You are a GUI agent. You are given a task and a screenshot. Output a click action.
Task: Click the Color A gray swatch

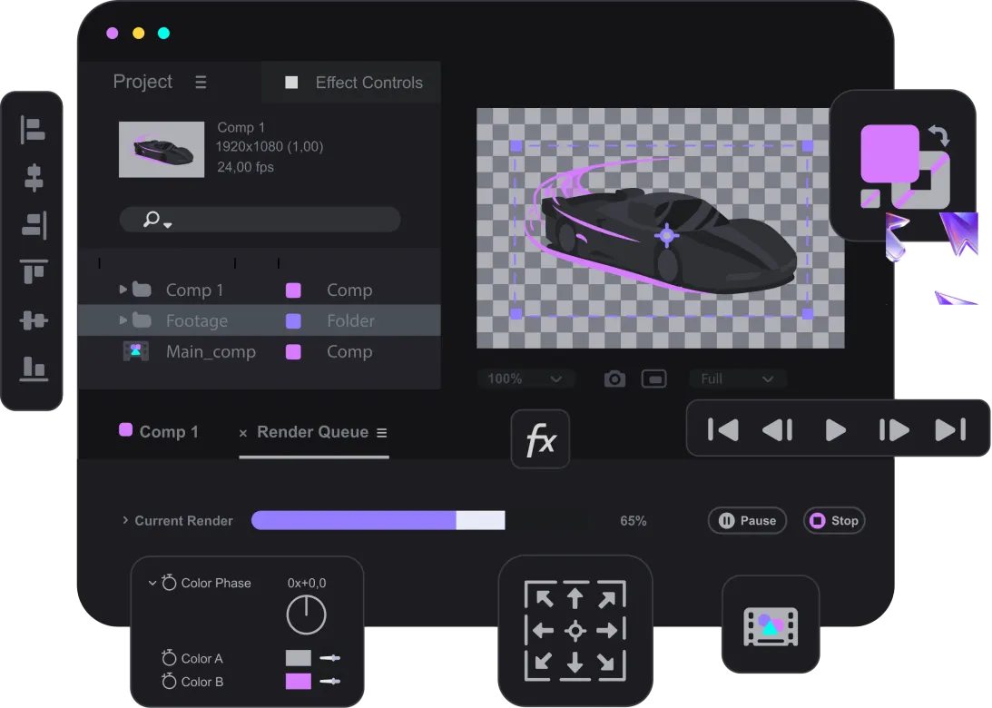(299, 658)
